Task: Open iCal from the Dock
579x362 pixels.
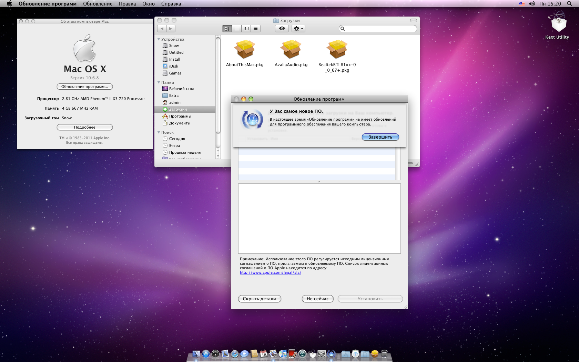Action: point(264,354)
